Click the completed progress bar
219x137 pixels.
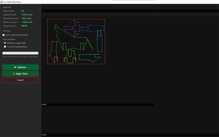click(x=20, y=53)
